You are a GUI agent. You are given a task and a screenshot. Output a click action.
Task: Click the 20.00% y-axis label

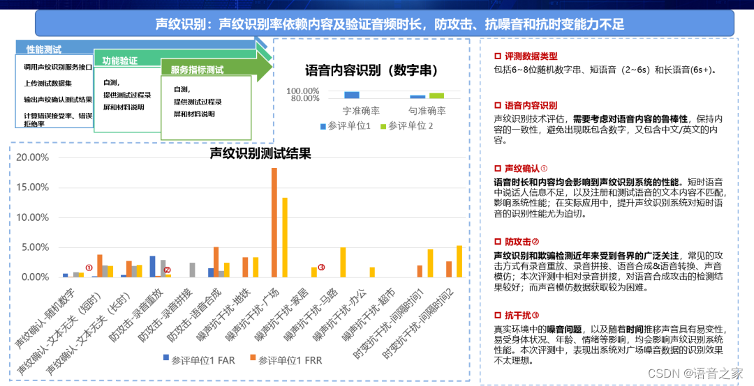tap(31, 157)
